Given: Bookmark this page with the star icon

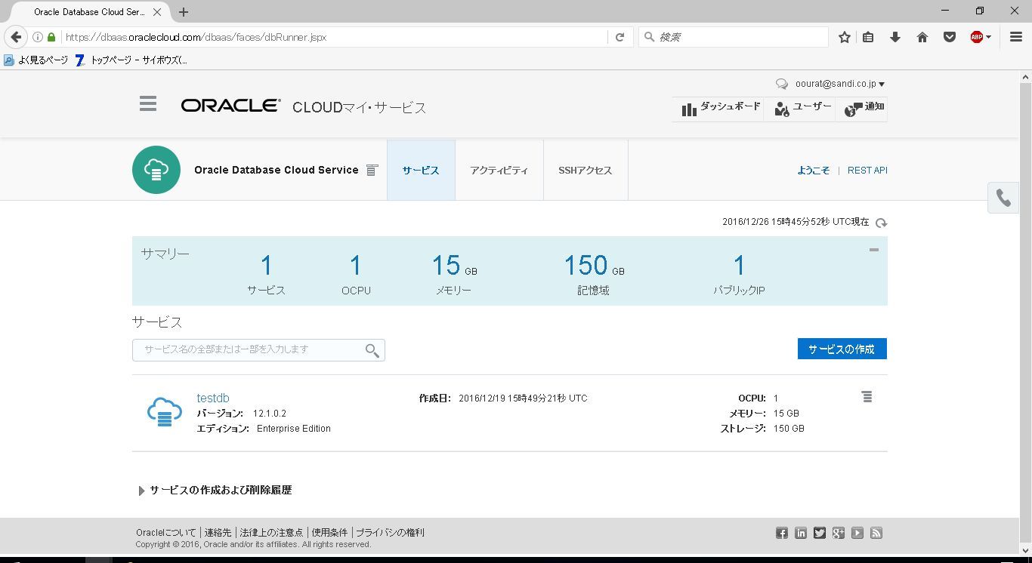Looking at the screenshot, I should coord(845,37).
